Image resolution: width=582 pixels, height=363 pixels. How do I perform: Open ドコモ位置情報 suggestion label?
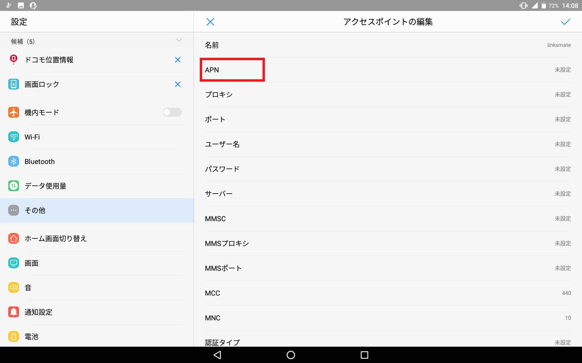pos(49,60)
